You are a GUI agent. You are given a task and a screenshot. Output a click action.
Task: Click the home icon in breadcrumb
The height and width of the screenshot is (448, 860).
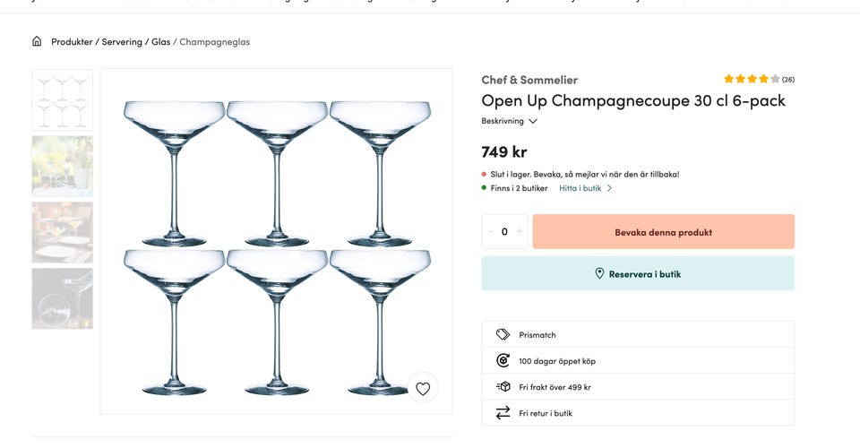[37, 41]
